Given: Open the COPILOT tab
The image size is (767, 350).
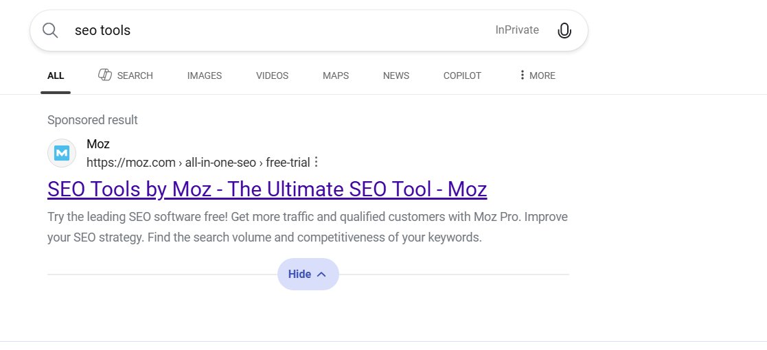Looking at the screenshot, I should (462, 75).
